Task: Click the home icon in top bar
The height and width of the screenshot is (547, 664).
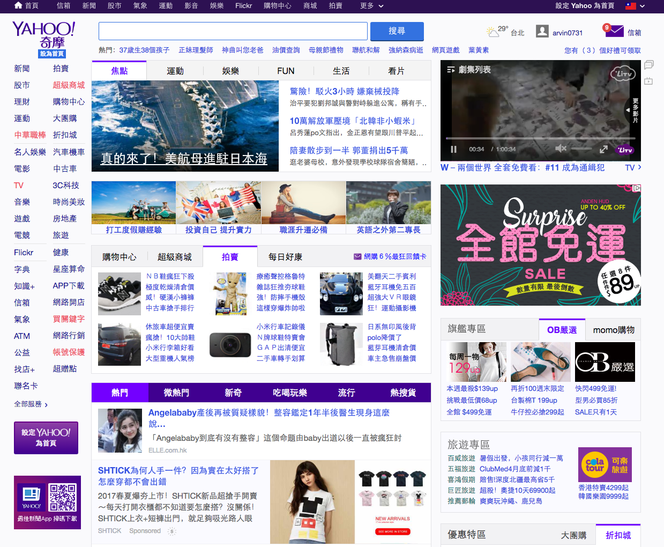Action: coord(18,5)
